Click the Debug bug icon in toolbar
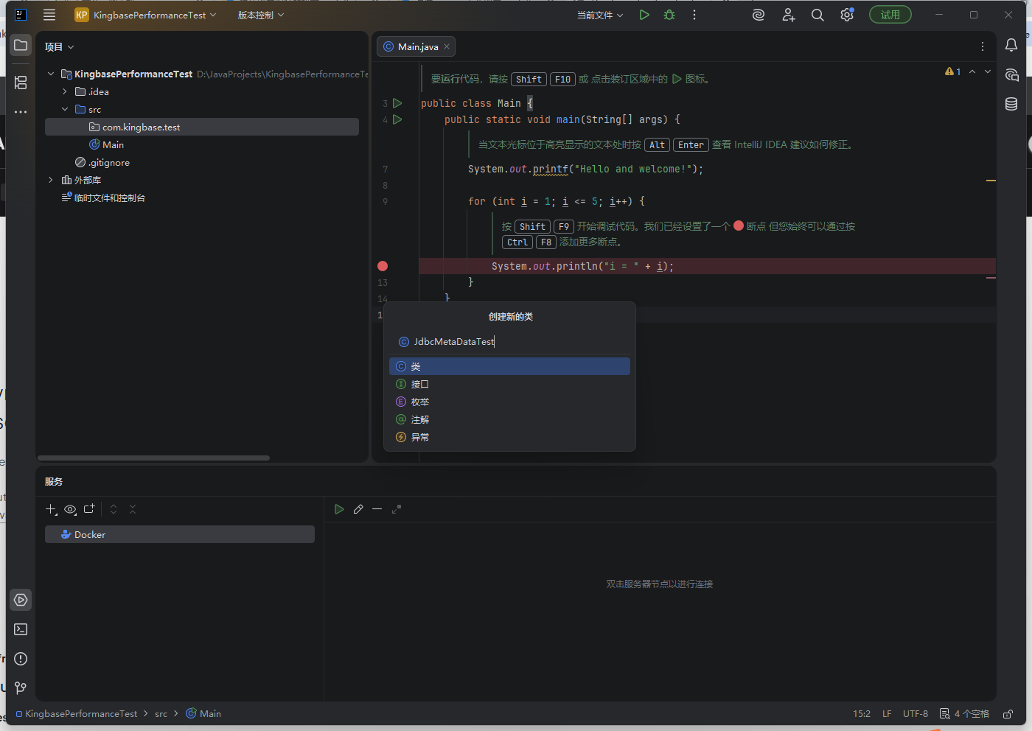 tap(669, 15)
